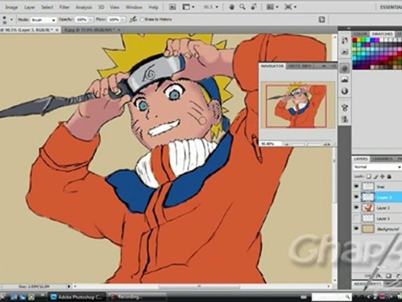
Task: Open the first icon in the collapsed panel dock
Action: (345, 40)
